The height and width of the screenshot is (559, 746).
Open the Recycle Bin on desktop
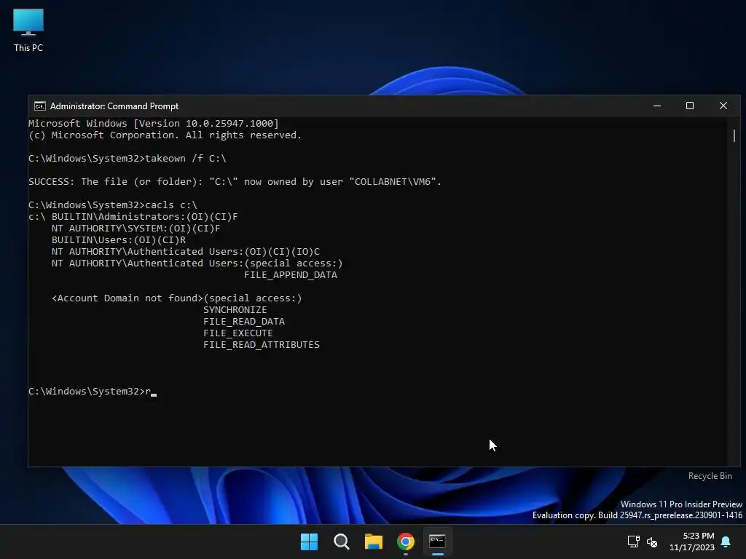click(x=710, y=476)
